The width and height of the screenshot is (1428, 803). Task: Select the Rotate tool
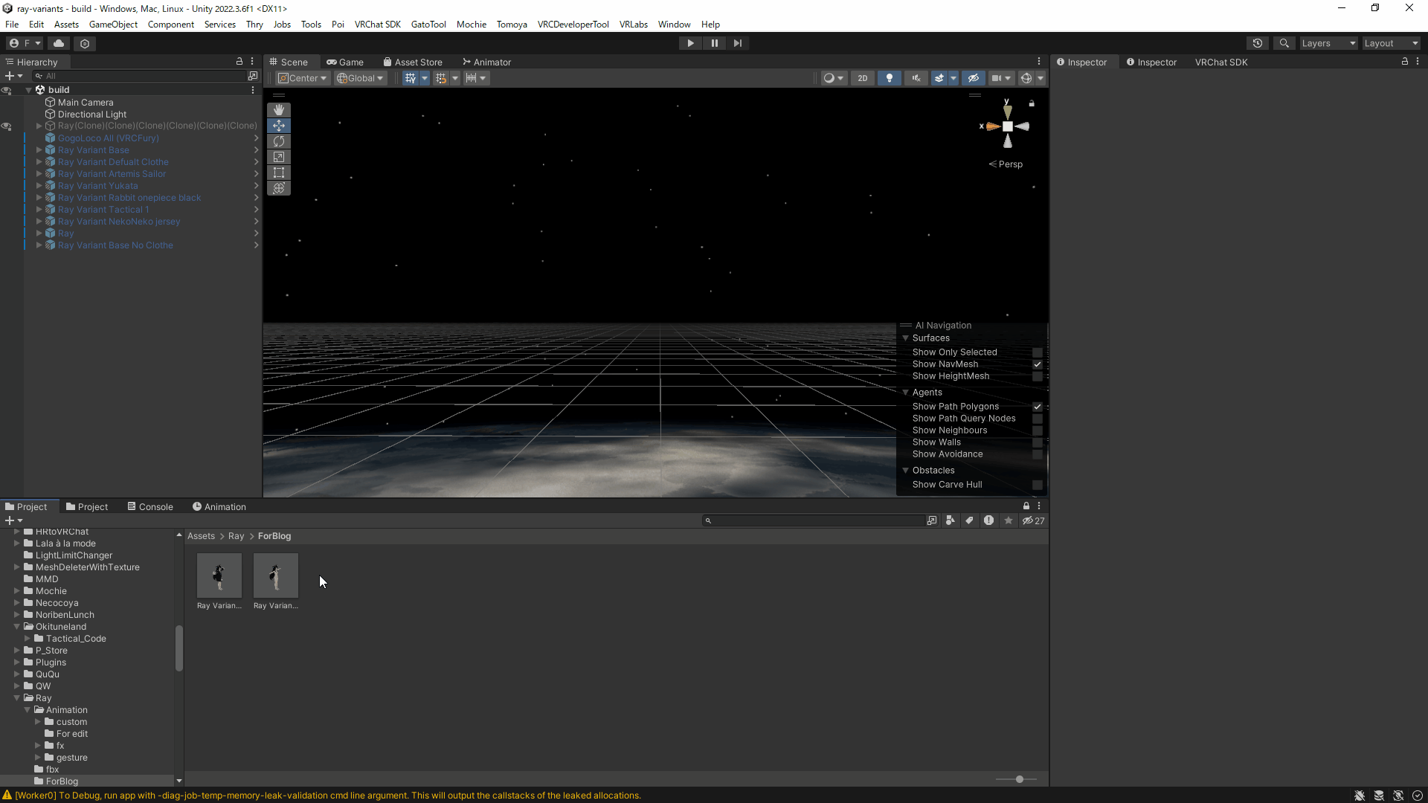click(279, 141)
